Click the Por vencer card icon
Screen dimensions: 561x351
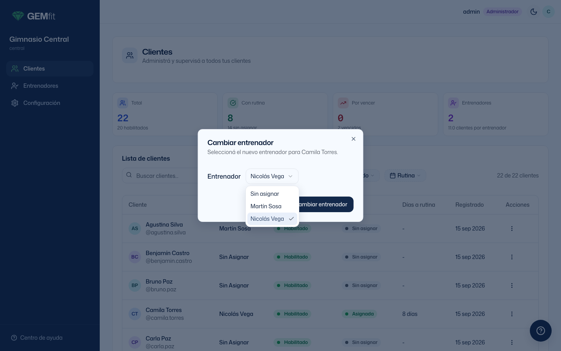coord(343,103)
